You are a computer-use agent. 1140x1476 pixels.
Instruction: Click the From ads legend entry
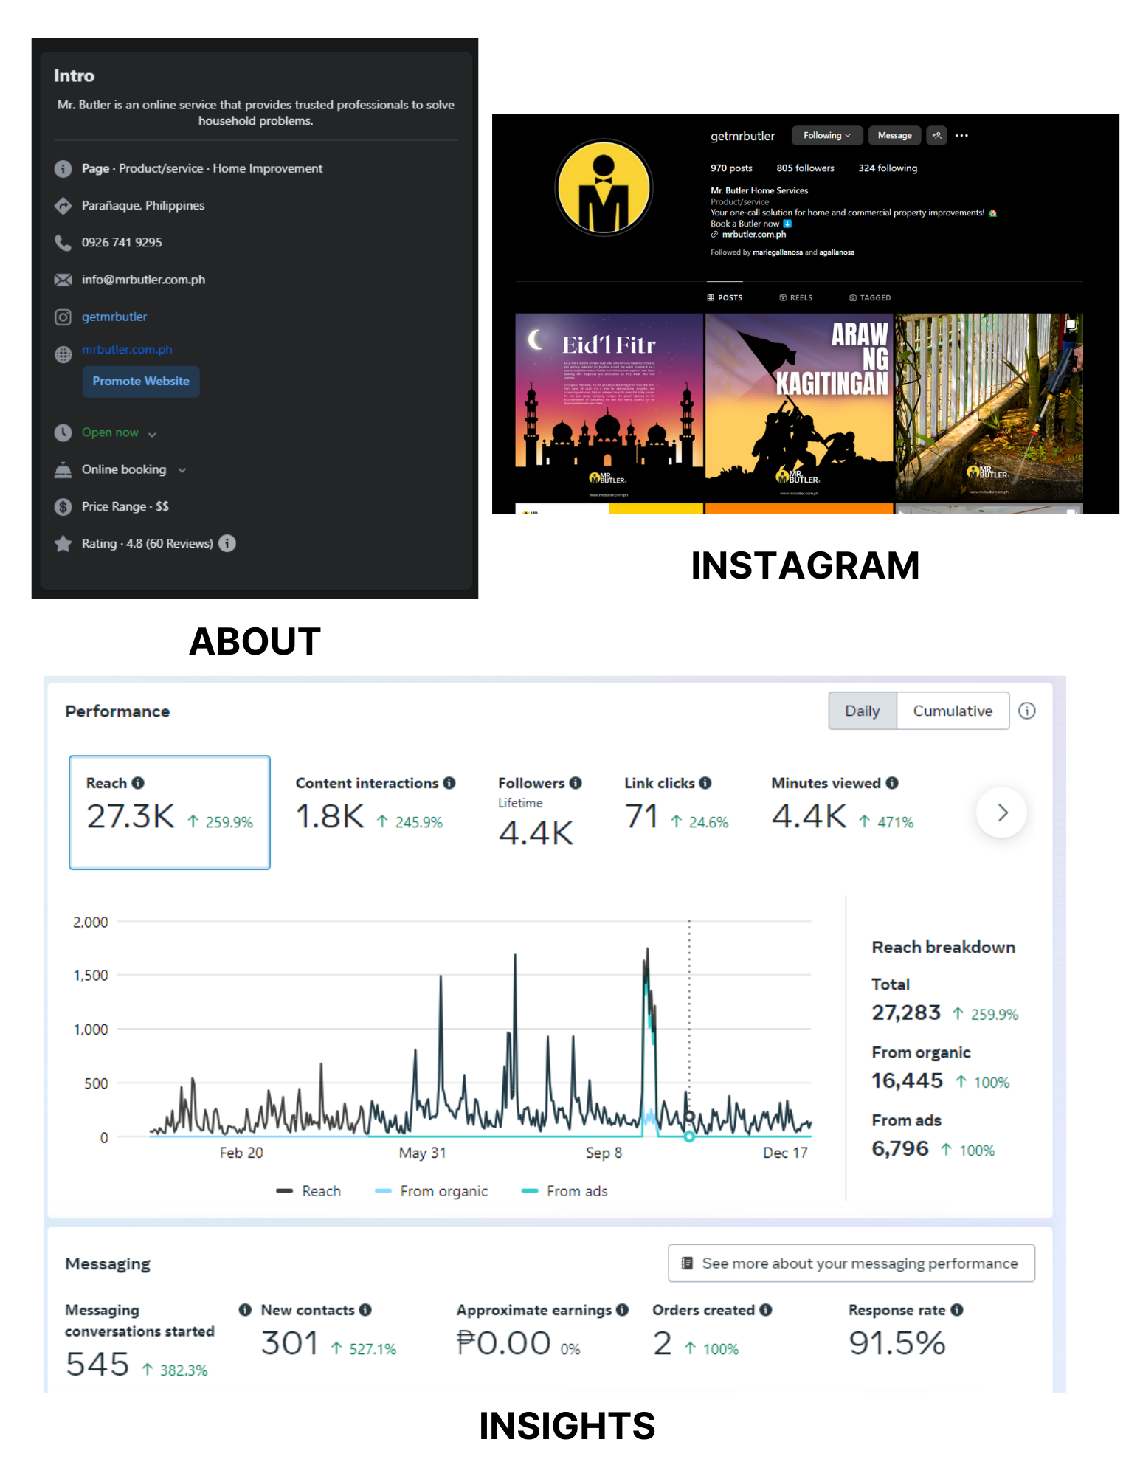564,1191
